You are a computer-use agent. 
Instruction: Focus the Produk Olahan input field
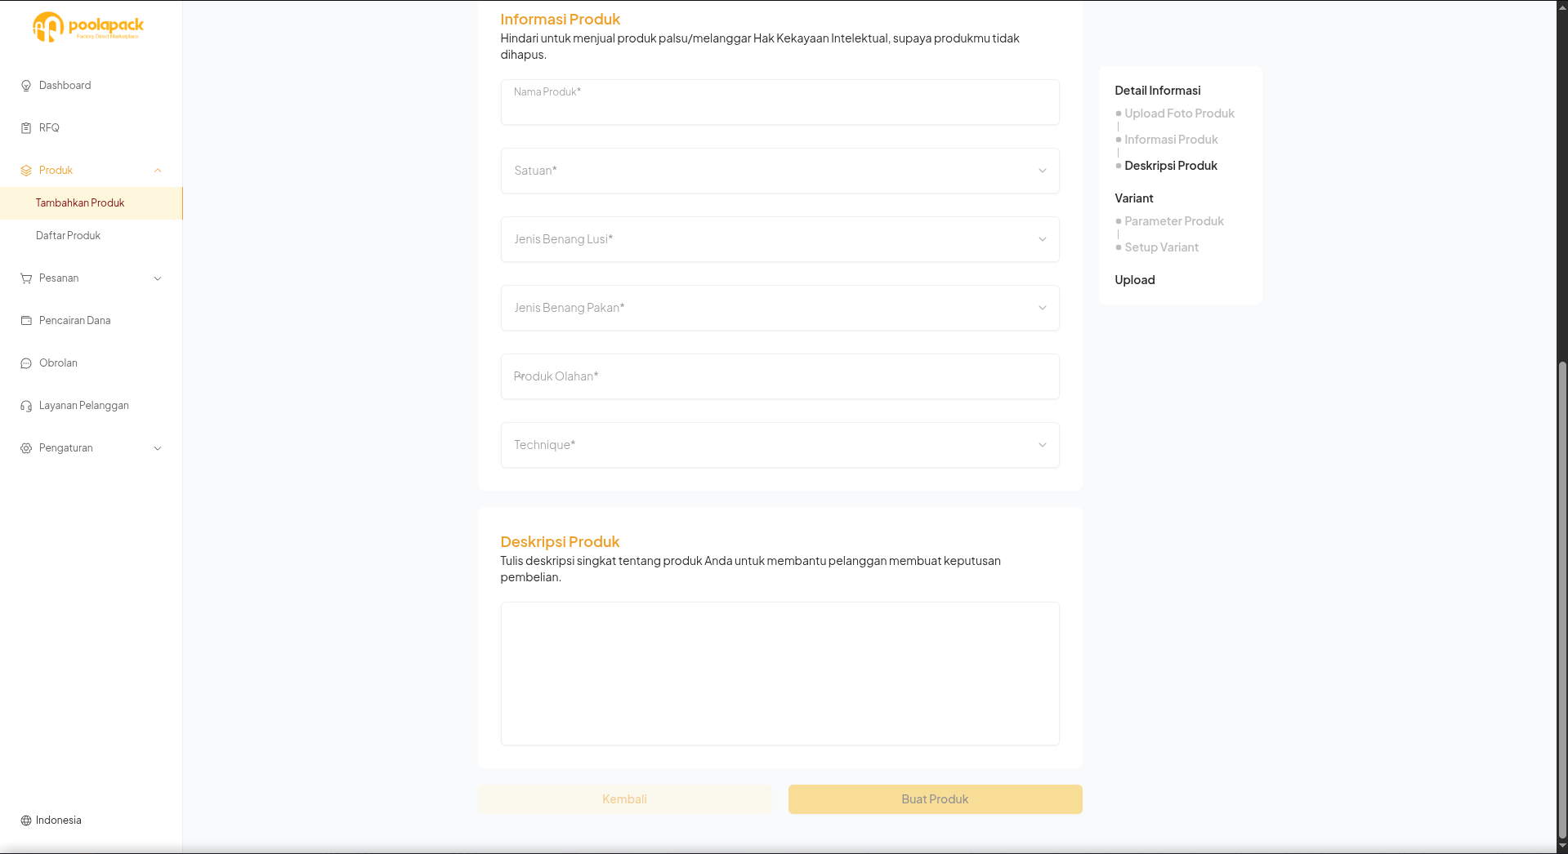(780, 376)
